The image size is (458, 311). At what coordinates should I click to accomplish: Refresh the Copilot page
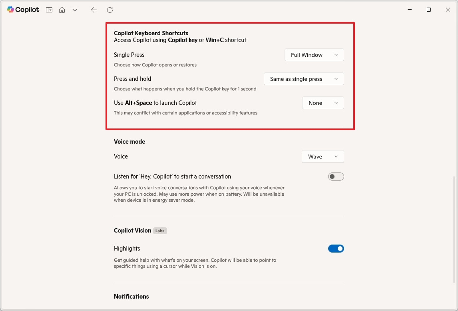click(110, 10)
